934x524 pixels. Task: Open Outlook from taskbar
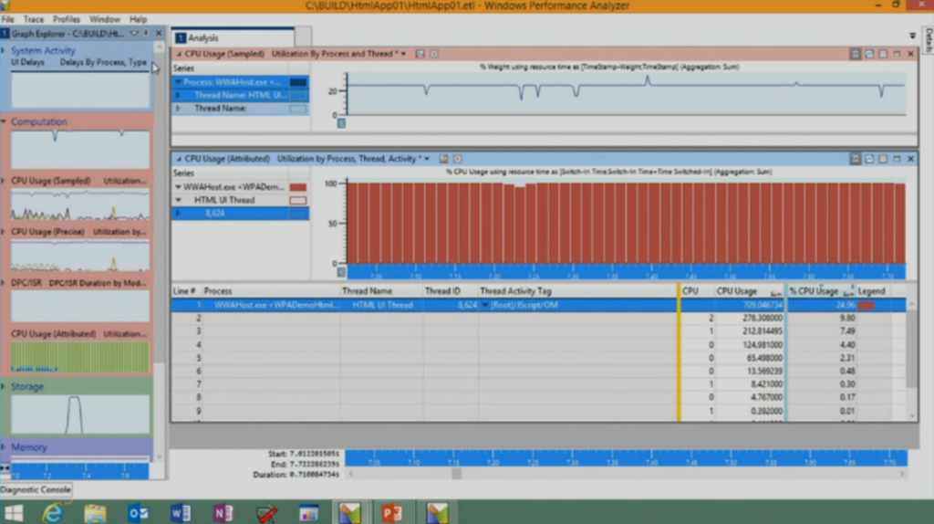138,513
